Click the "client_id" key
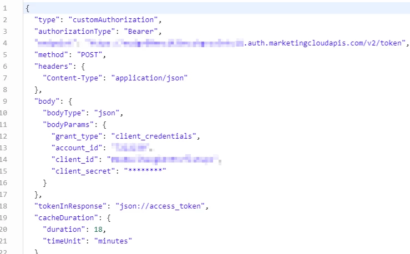This screenshot has width=410, height=254. [75, 159]
